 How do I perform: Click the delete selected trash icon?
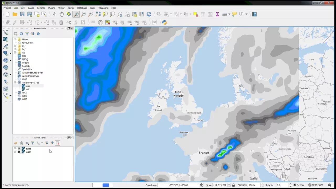(x=61, y=22)
